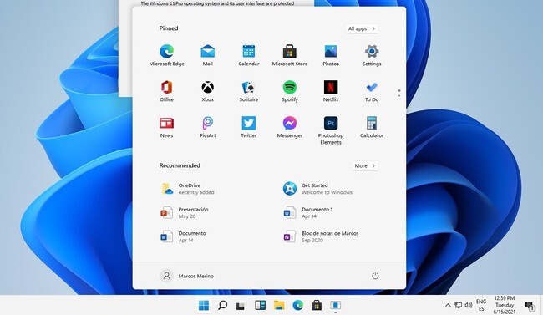
Task: Open volume control in system tray
Action: coord(469,305)
